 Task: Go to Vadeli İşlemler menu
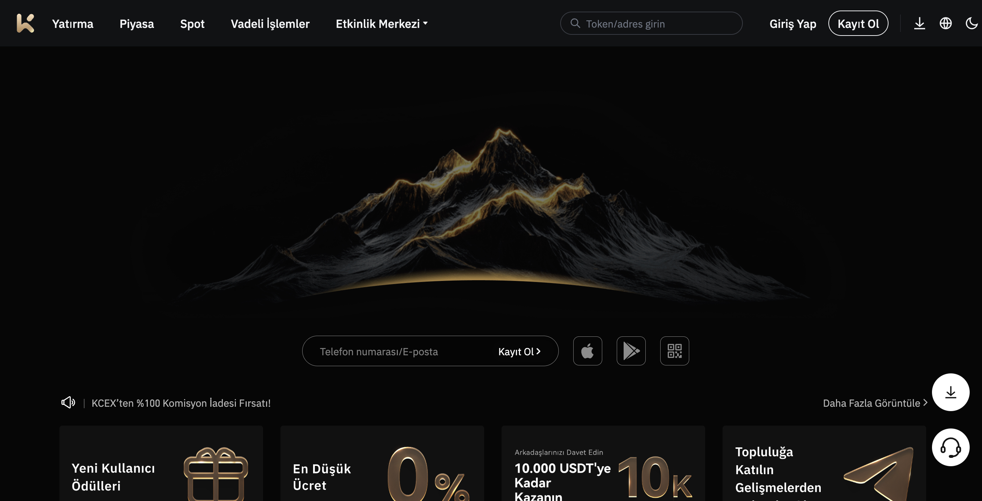coord(270,24)
